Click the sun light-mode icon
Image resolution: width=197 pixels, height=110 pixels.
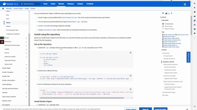163,13
